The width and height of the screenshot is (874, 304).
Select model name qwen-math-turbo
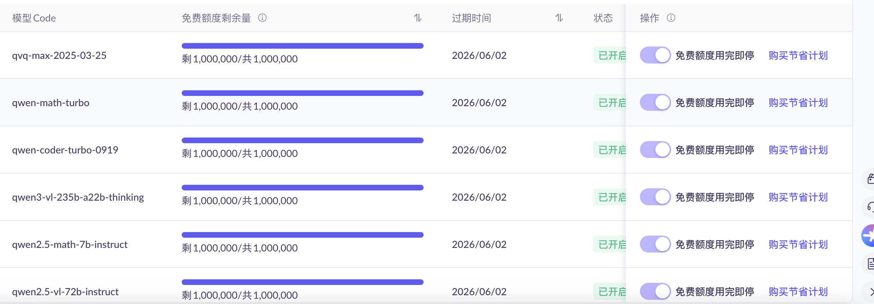pos(51,103)
